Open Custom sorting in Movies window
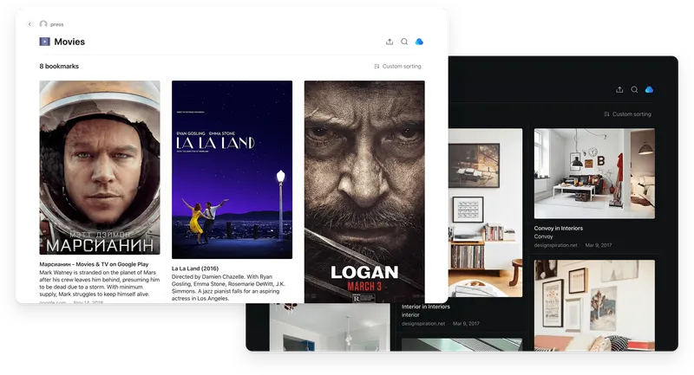 (397, 67)
